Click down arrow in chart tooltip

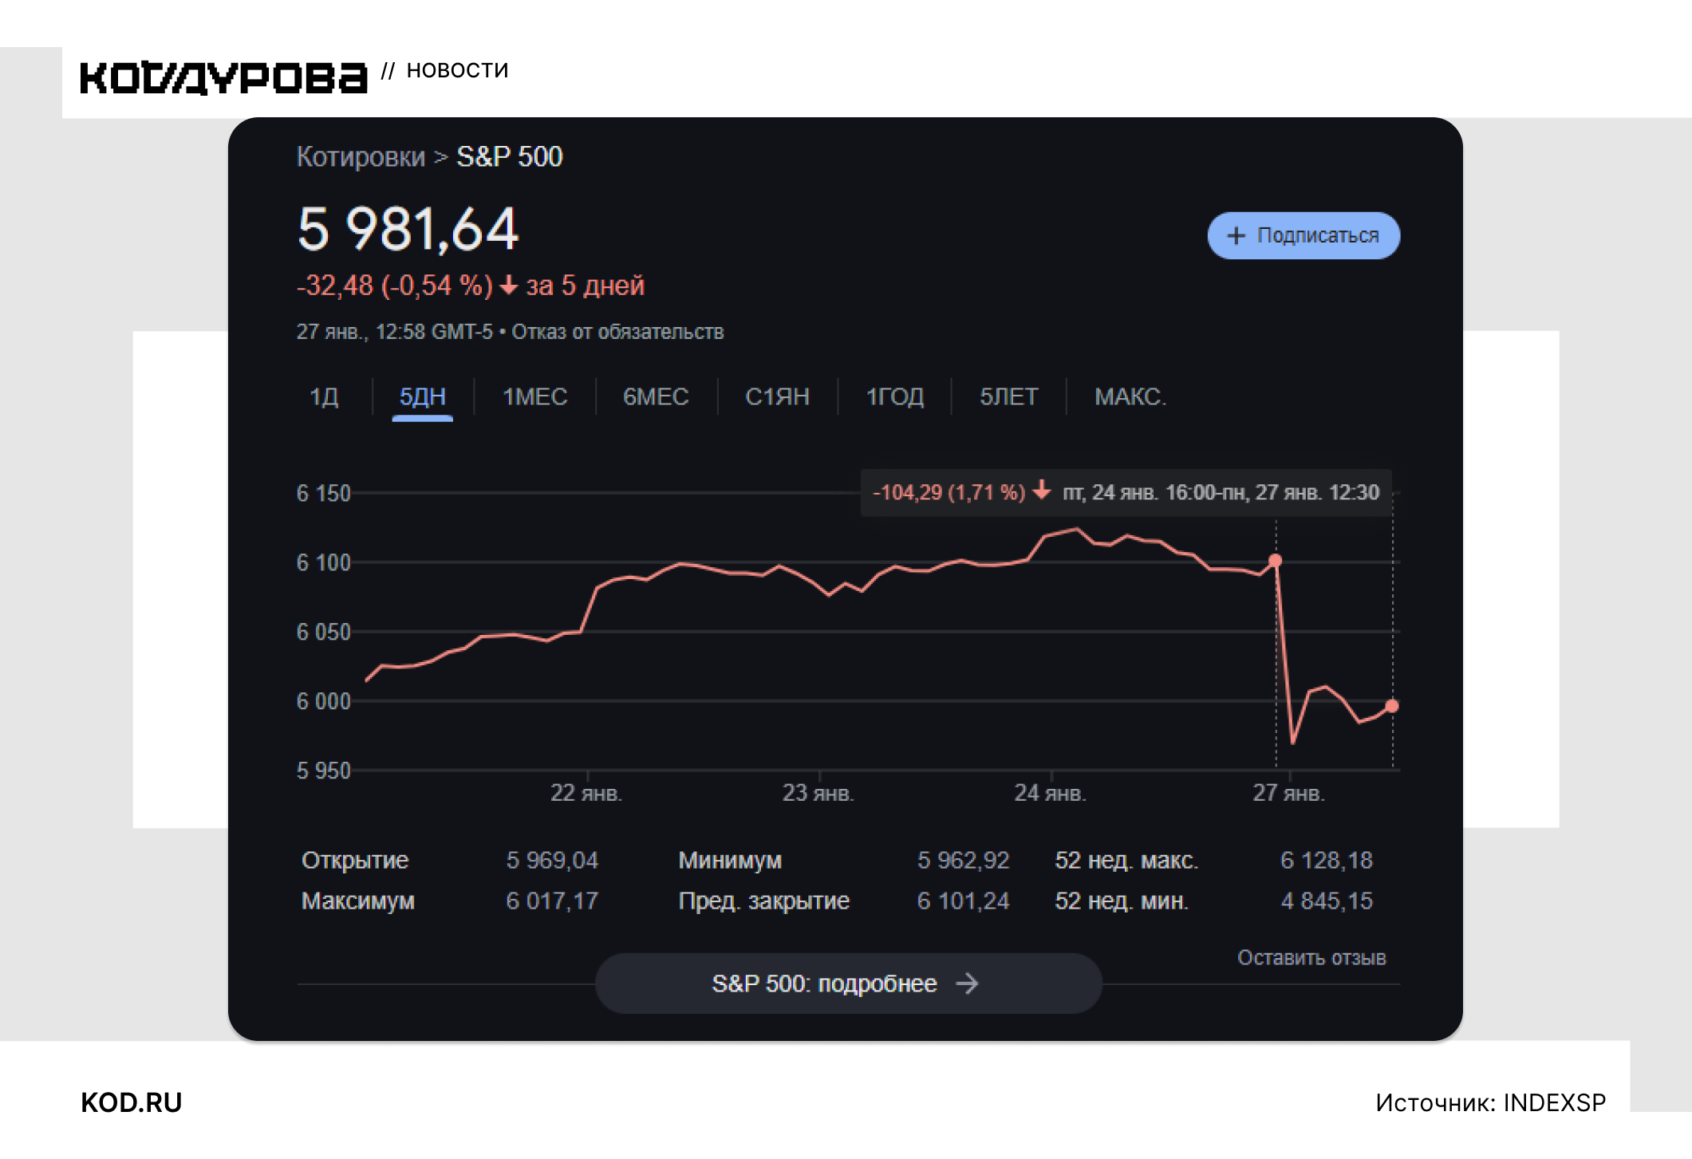click(1041, 491)
